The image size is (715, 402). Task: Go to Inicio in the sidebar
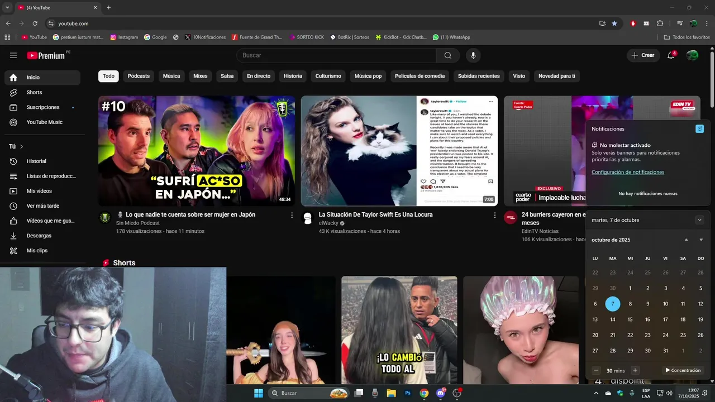coord(42,78)
